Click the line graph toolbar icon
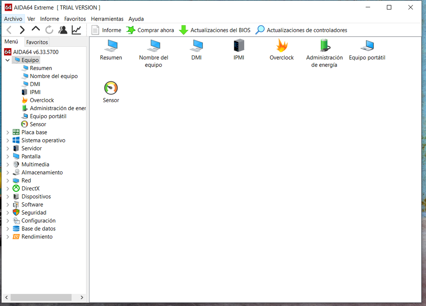This screenshot has height=306, width=426. (76, 30)
